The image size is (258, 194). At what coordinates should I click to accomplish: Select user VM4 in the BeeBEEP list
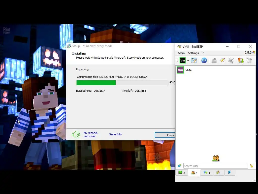click(x=216, y=70)
